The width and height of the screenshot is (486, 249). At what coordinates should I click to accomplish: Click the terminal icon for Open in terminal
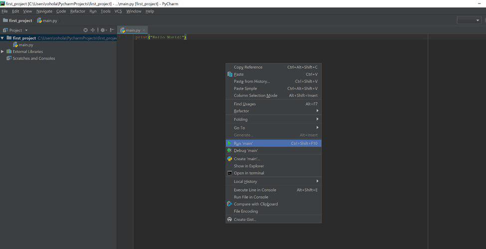coord(230,173)
